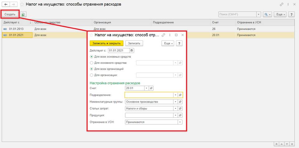
Task: Expand the Продукция dropdown arrow
Action: coord(176,115)
